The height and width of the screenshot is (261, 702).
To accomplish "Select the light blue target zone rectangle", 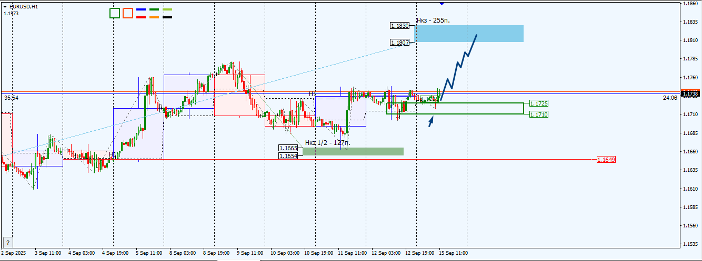I will [x=469, y=34].
